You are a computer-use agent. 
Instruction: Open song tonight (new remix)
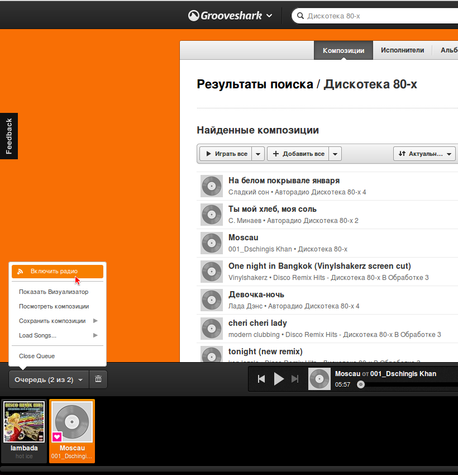pos(265,351)
